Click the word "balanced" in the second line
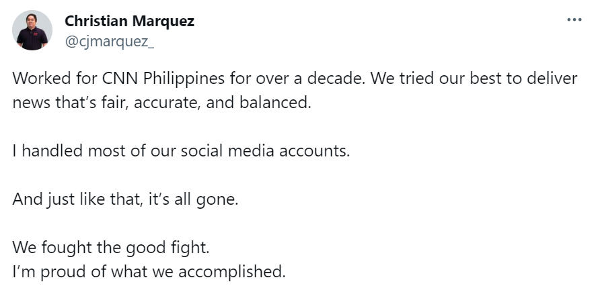600x286 pixels. click(274, 103)
